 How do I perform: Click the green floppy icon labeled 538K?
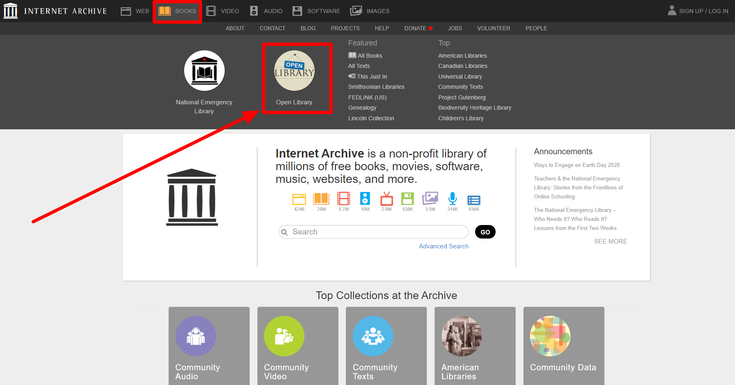[408, 198]
